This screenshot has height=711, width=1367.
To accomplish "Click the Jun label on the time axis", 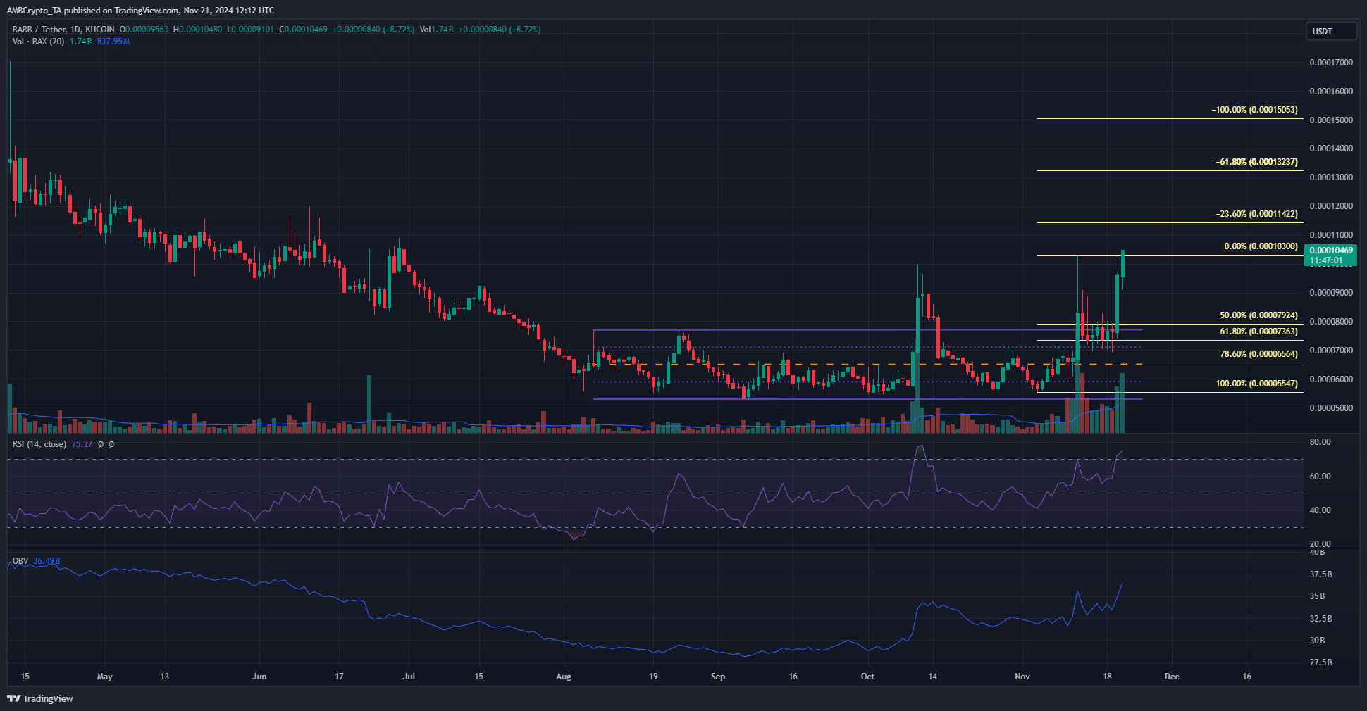I will tap(259, 677).
